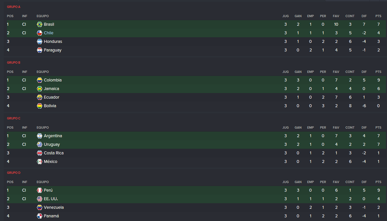Sort Grupo B by DIF column
Viewport: 387px width, 221px height.
pyautogui.click(x=364, y=72)
